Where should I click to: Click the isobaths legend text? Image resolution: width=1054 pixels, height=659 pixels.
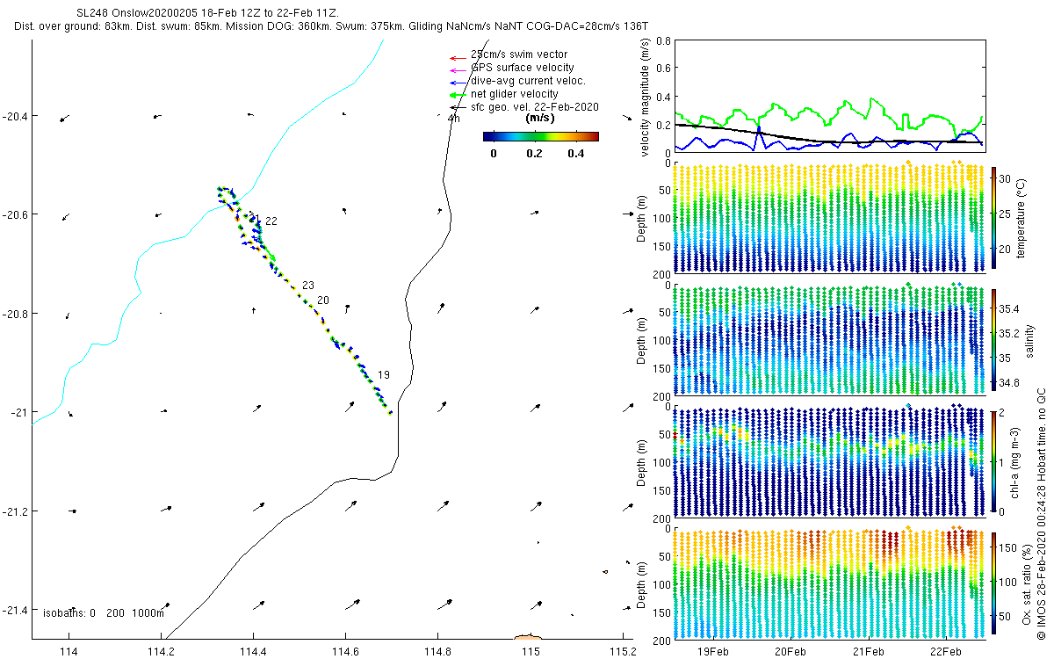[104, 613]
